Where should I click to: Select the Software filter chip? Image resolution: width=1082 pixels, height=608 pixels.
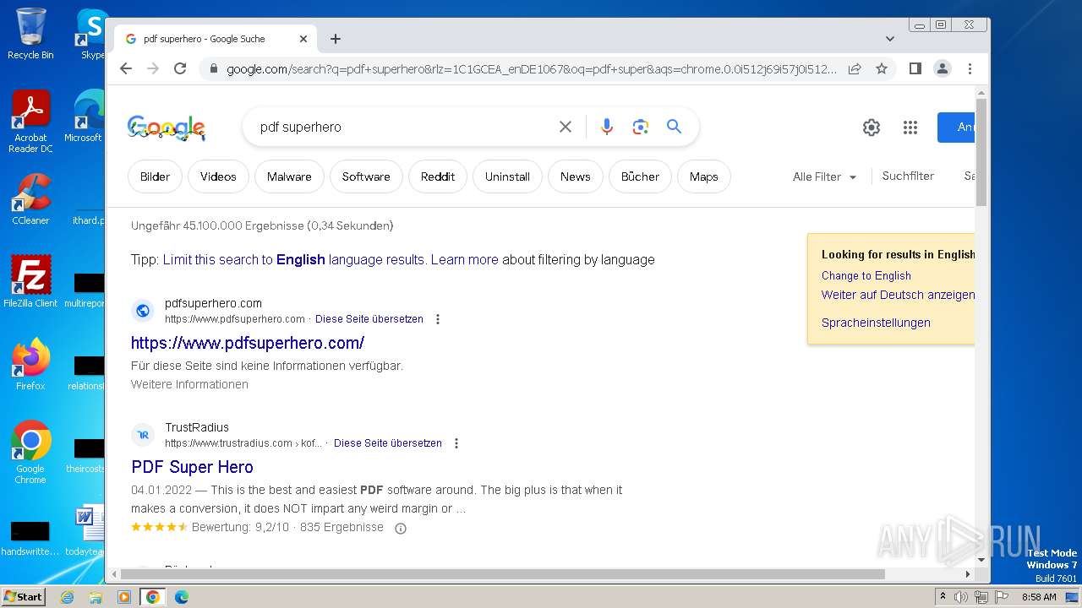click(x=366, y=176)
